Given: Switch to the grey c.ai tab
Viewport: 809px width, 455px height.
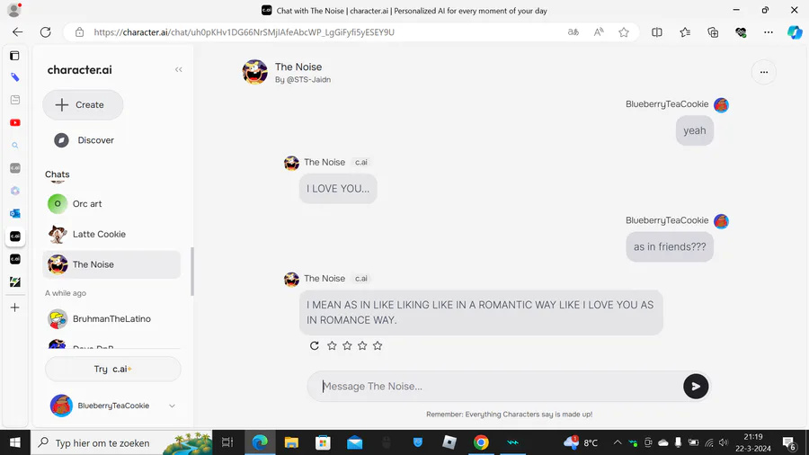Looking at the screenshot, I should click(15, 168).
